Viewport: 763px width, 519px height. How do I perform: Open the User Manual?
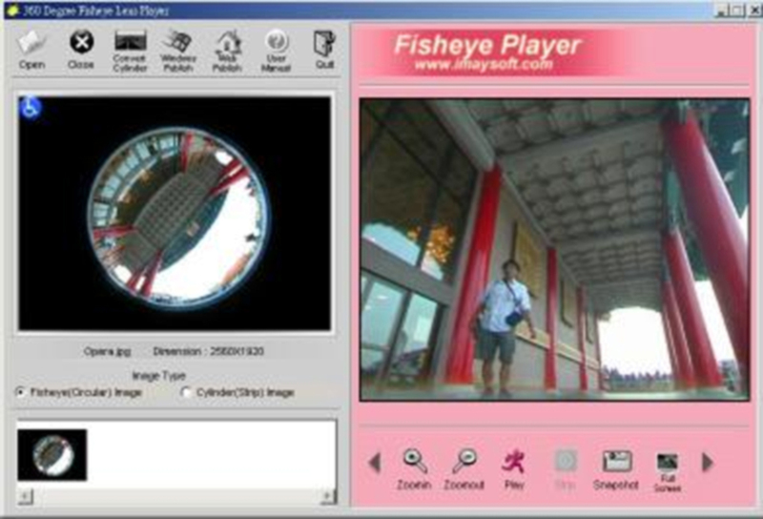[276, 51]
